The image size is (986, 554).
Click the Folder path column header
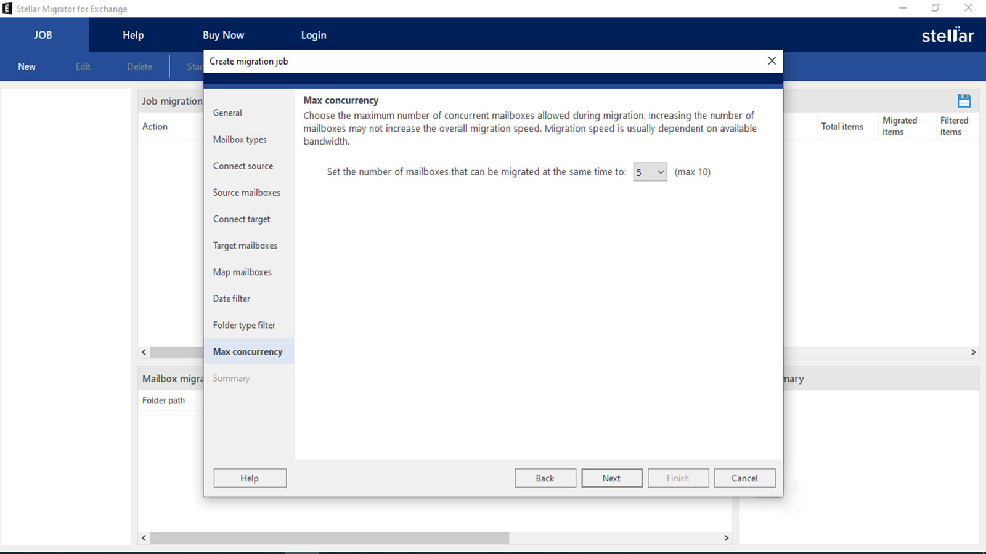tap(163, 400)
